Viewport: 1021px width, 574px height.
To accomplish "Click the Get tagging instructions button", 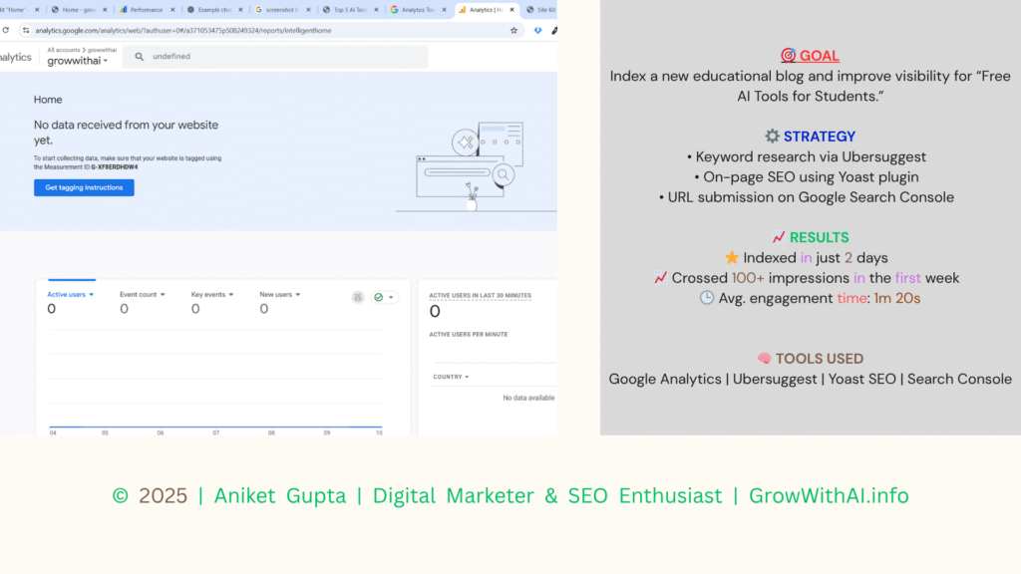I will pos(84,187).
